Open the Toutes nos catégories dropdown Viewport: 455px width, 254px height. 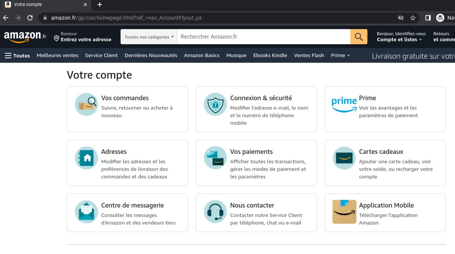[149, 37]
